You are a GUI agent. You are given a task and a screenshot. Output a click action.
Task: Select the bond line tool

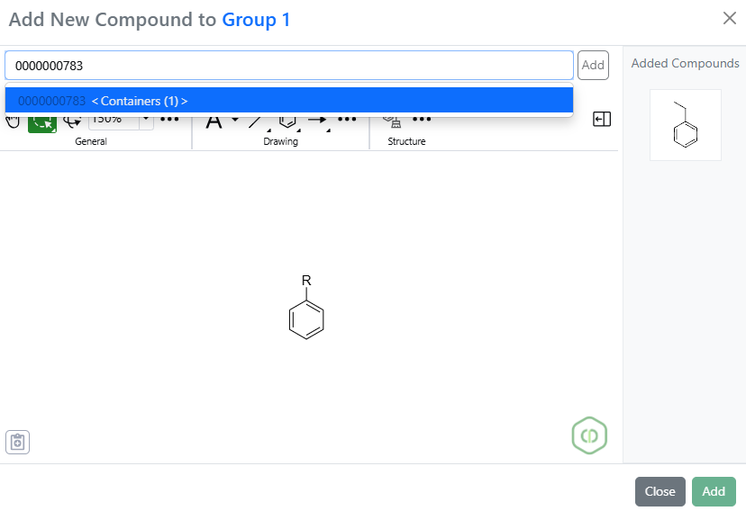[255, 121]
